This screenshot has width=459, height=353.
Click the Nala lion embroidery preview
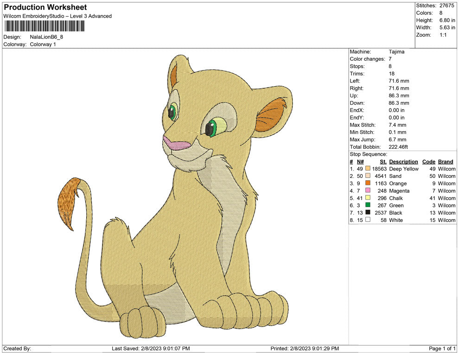[195, 199]
